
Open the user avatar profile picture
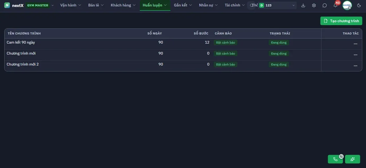pyautogui.click(x=347, y=5)
